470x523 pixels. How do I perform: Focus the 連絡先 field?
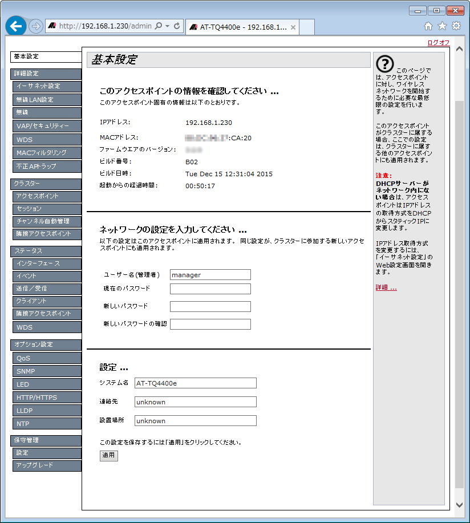pos(196,402)
